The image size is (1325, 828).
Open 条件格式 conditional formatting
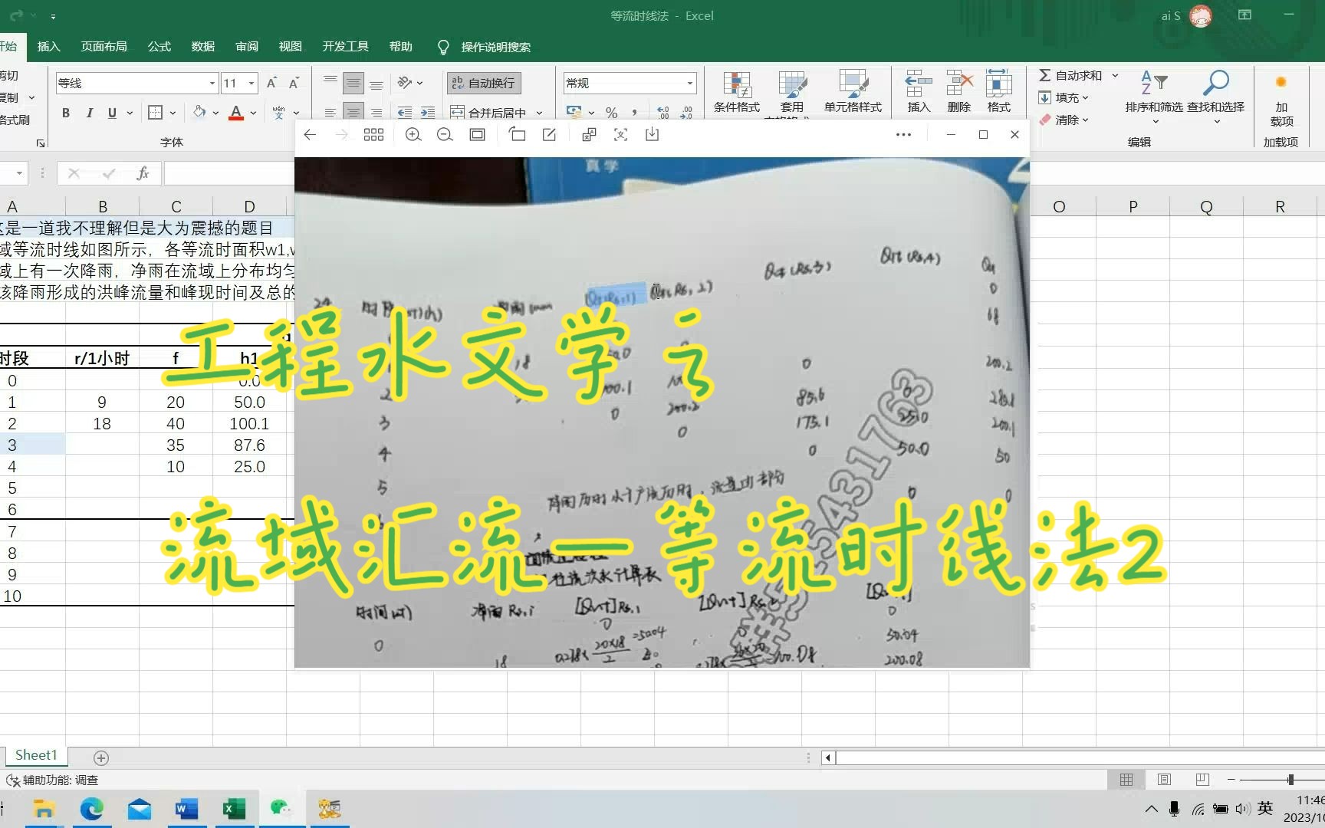(x=735, y=92)
